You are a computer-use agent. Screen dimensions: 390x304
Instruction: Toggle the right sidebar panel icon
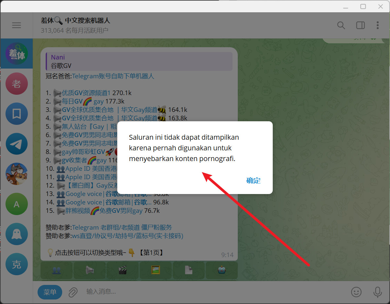pyautogui.click(x=360, y=25)
